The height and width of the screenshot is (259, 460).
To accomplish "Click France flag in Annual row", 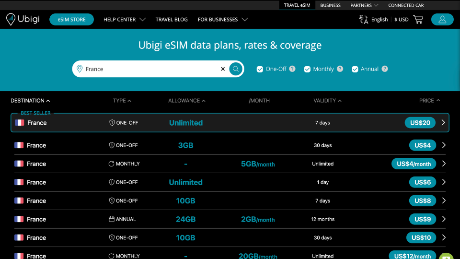I will pos(19,219).
